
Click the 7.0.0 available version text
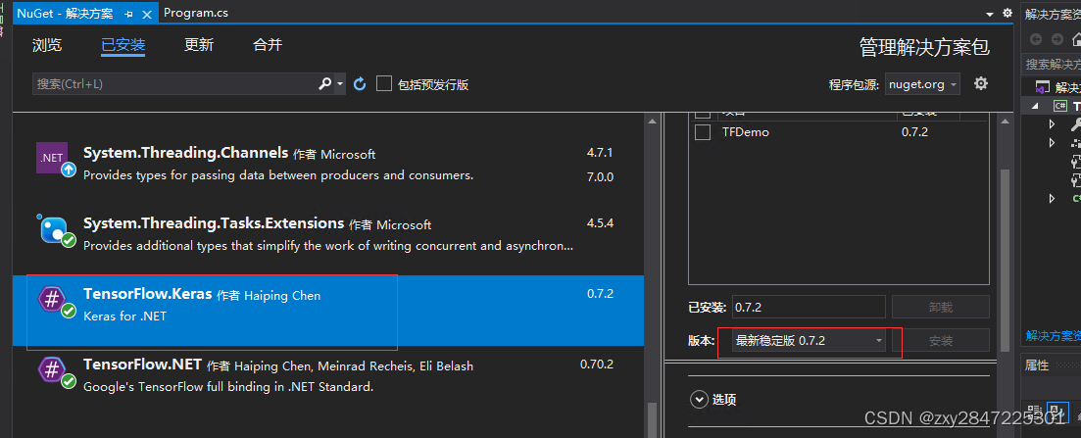[600, 177]
